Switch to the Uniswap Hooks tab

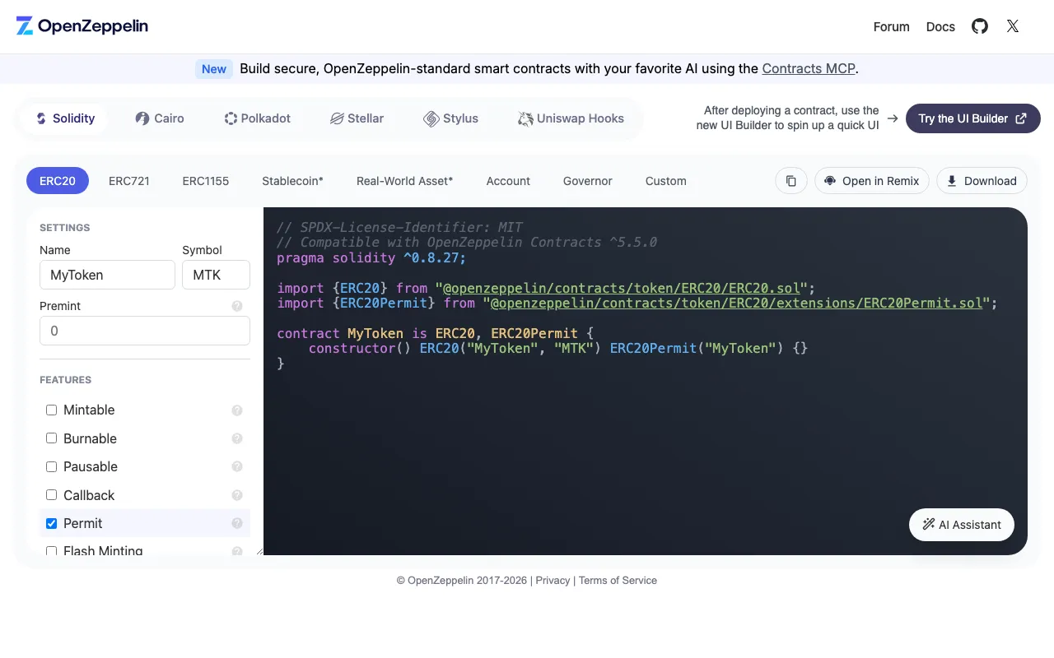coord(571,118)
